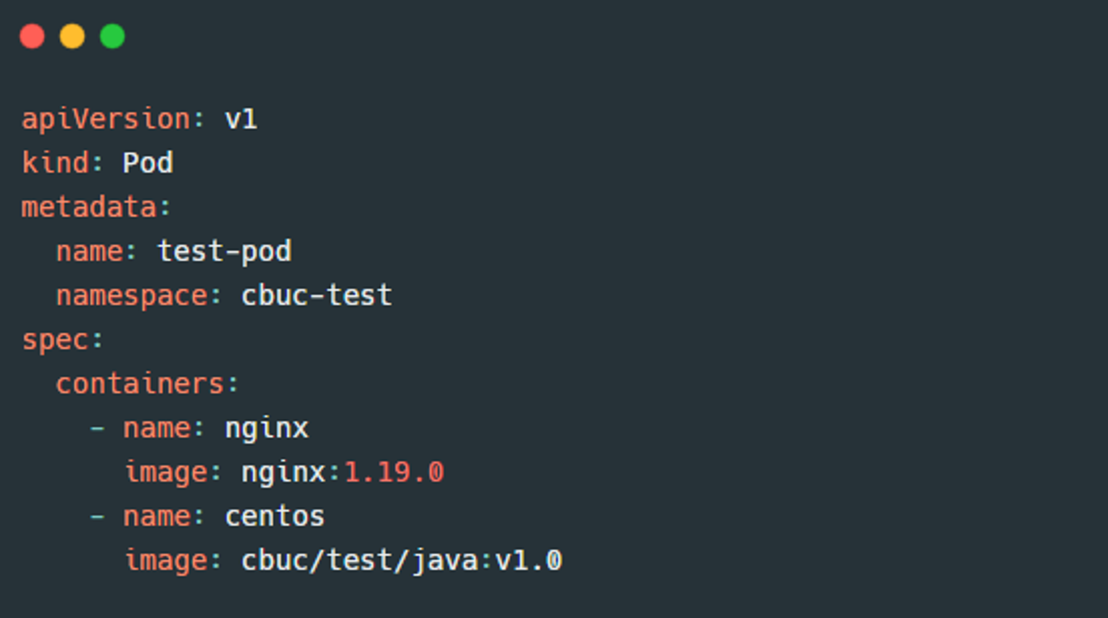The height and width of the screenshot is (618, 1108).
Task: Select the centos container name value
Action: [275, 516]
